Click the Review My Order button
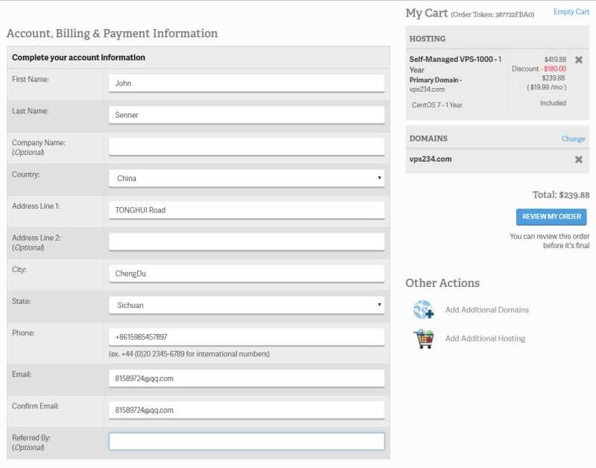This screenshot has width=596, height=468. 551,217
